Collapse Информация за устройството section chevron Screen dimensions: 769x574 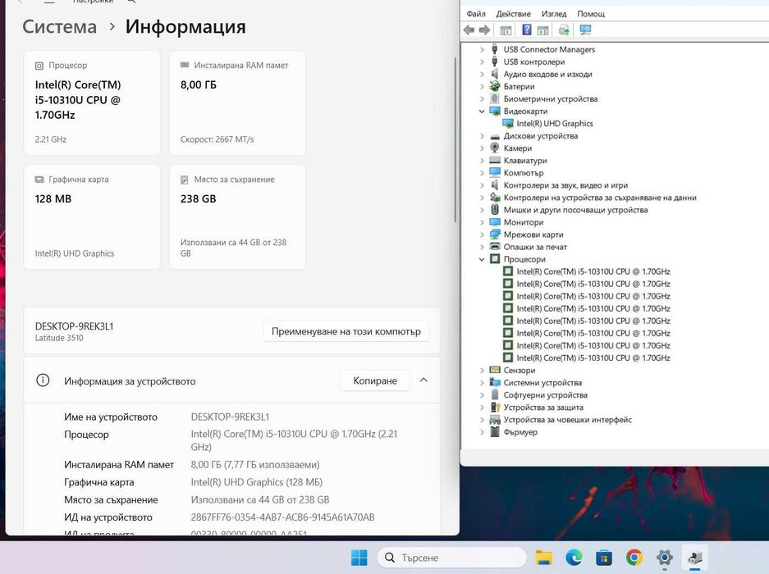click(423, 380)
